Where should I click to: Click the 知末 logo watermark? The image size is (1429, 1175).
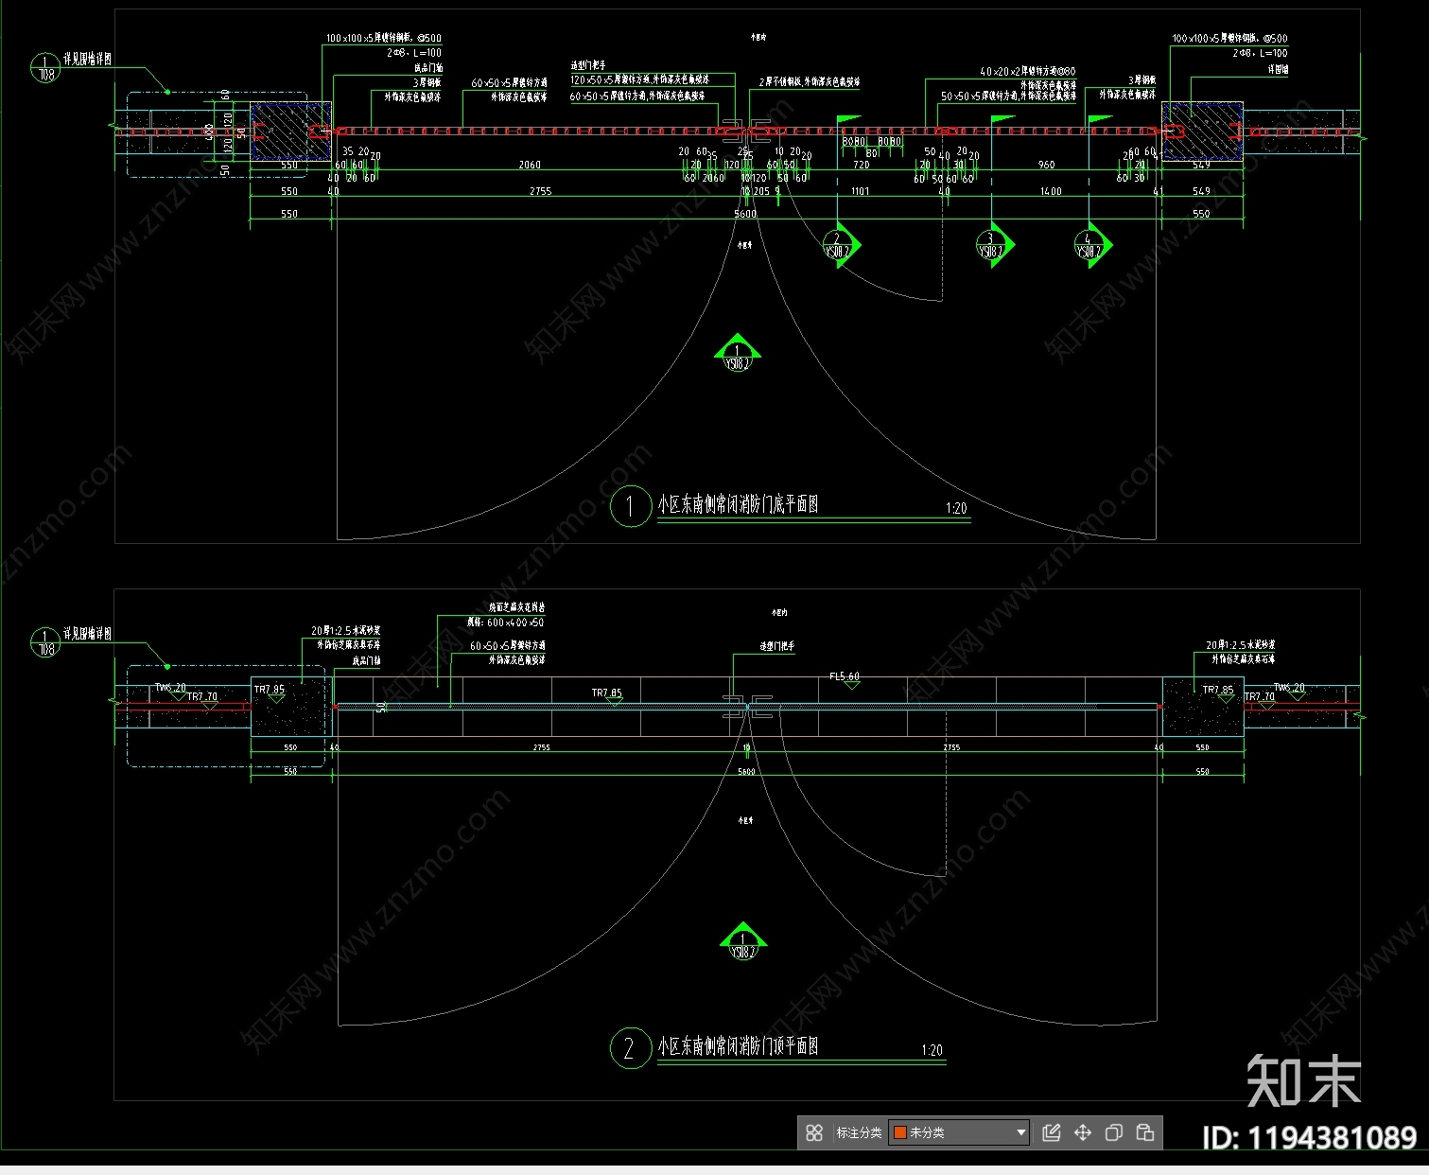pos(1303,1080)
